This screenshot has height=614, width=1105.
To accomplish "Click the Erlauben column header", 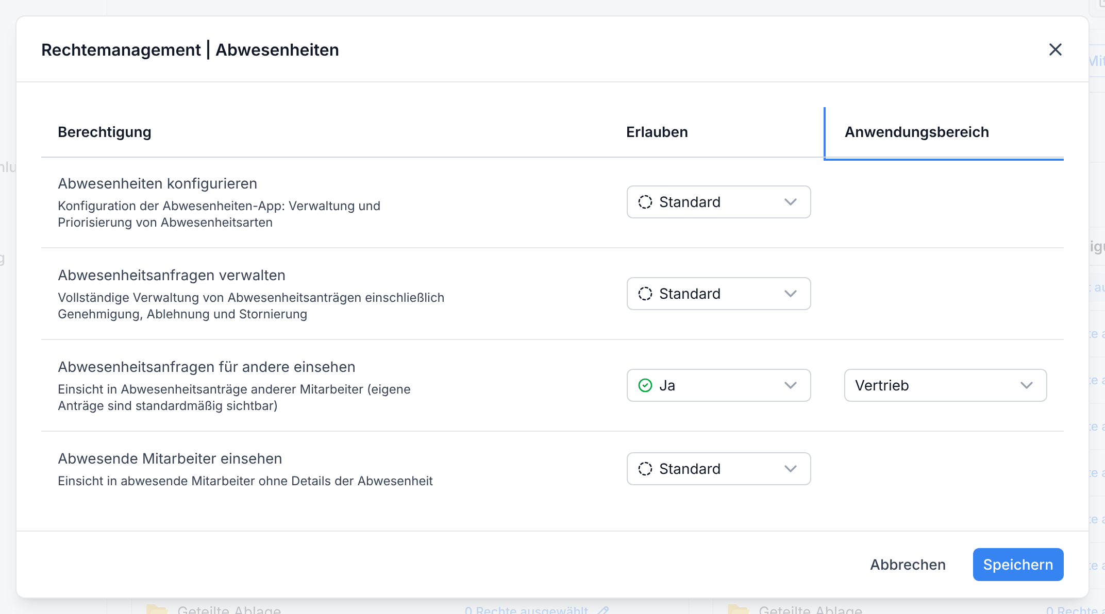I will pos(657,132).
